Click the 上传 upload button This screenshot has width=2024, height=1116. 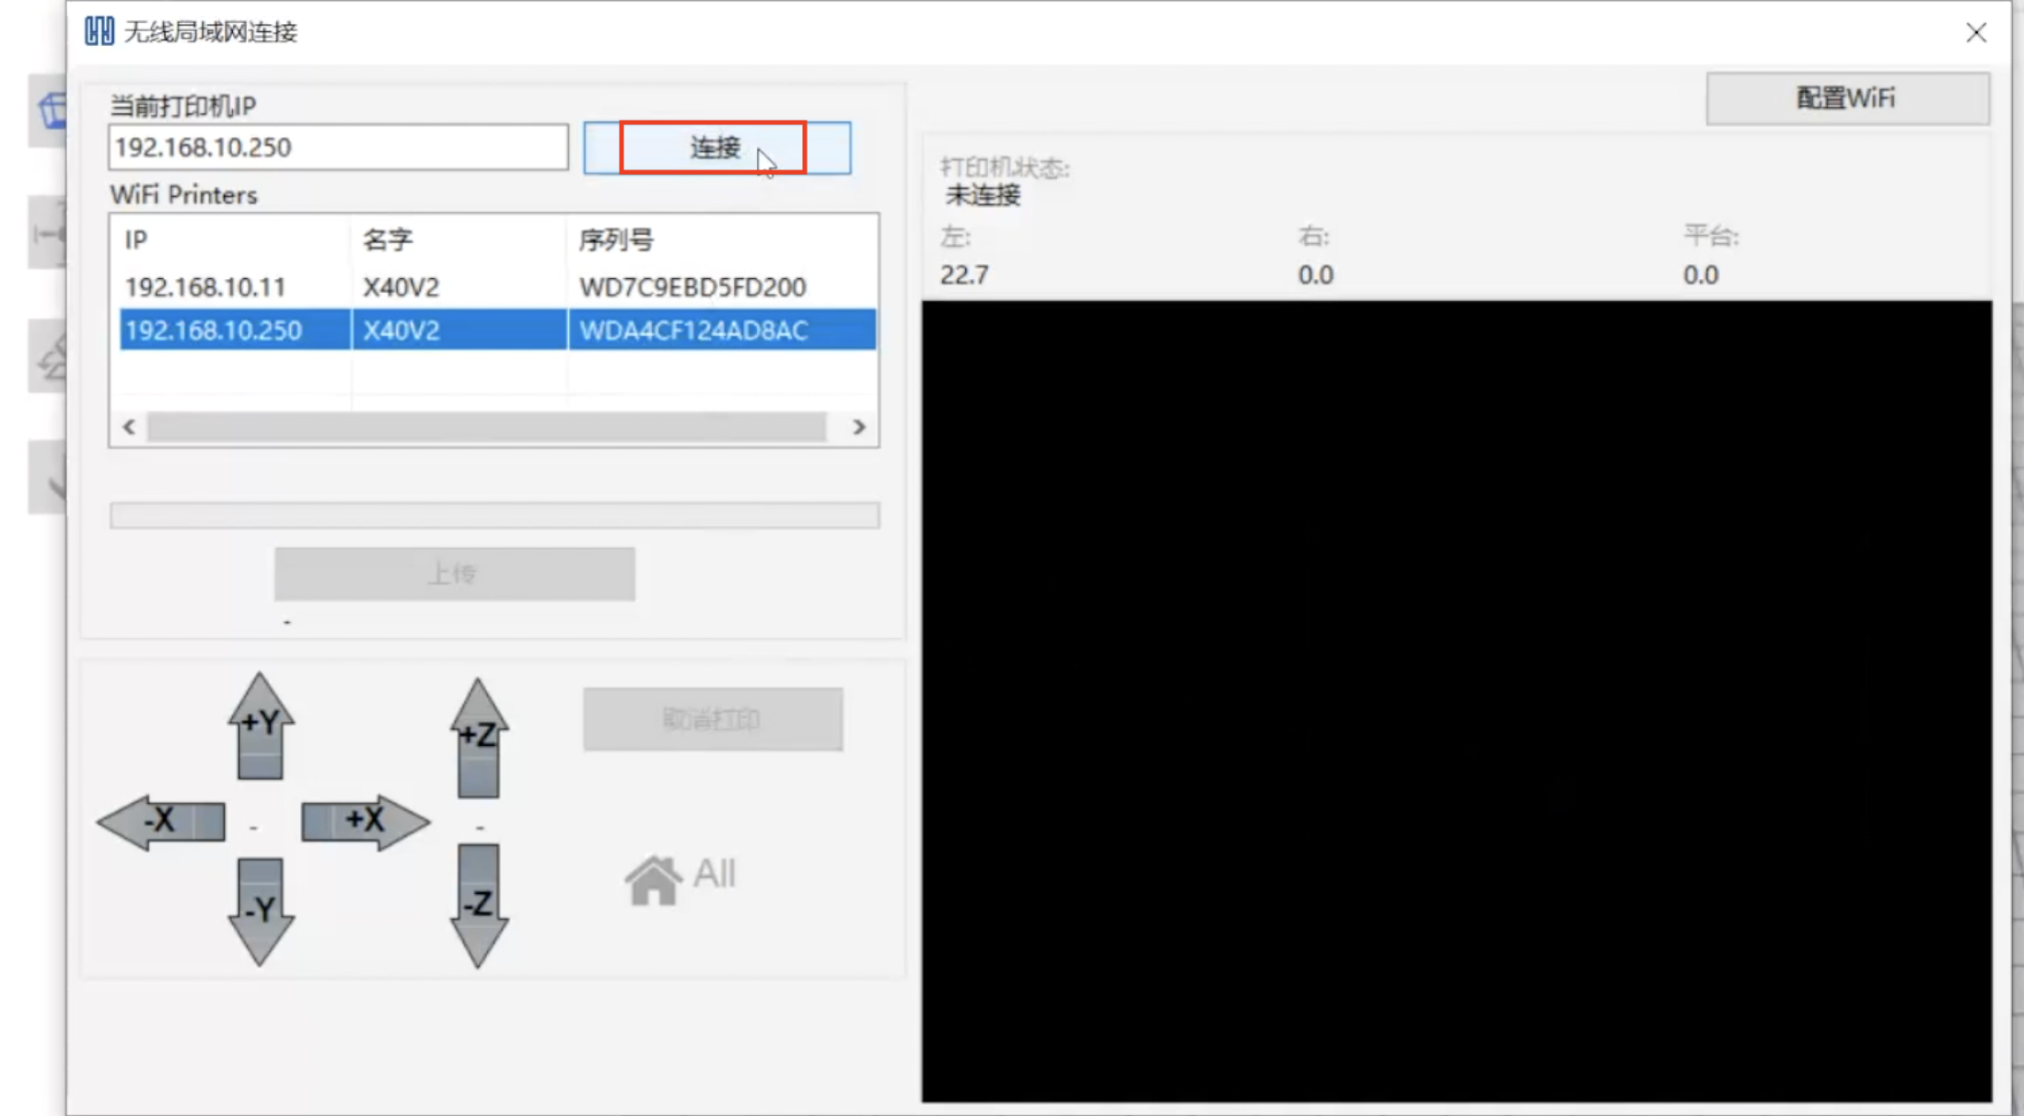[x=454, y=574]
